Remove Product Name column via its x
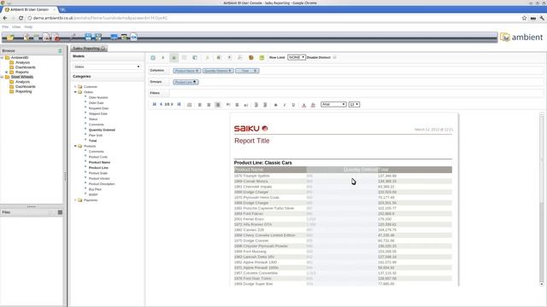This screenshot has width=547, height=307. tap(197, 71)
